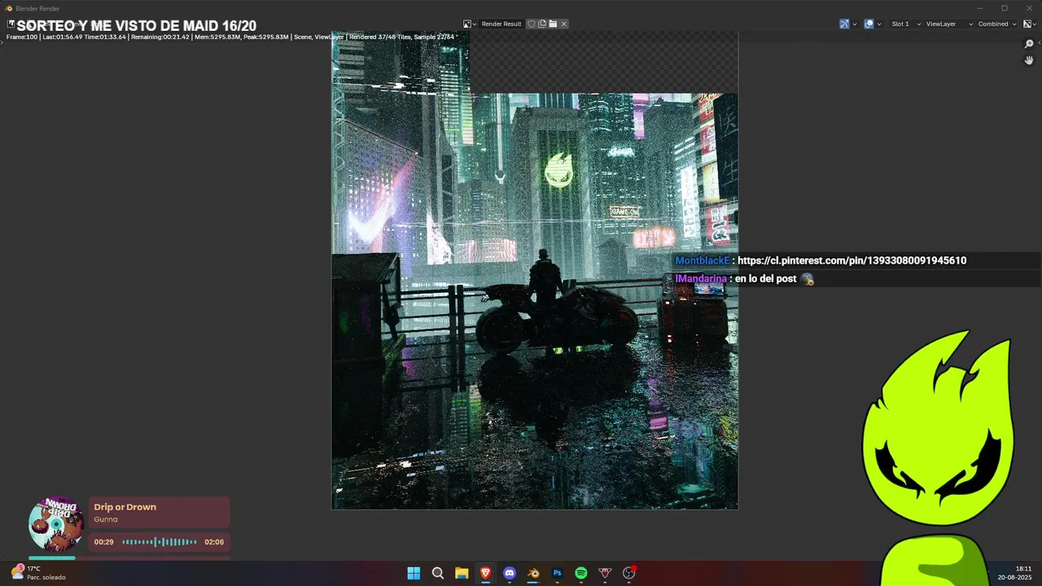Screen dimensions: 1042x586
Task: Switch to Brave browser in taskbar
Action: tap(486, 573)
